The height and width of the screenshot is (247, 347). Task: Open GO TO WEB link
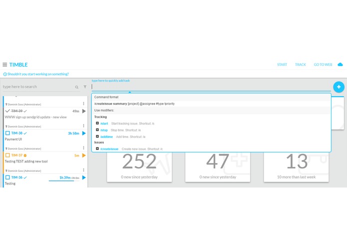pyautogui.click(x=323, y=64)
